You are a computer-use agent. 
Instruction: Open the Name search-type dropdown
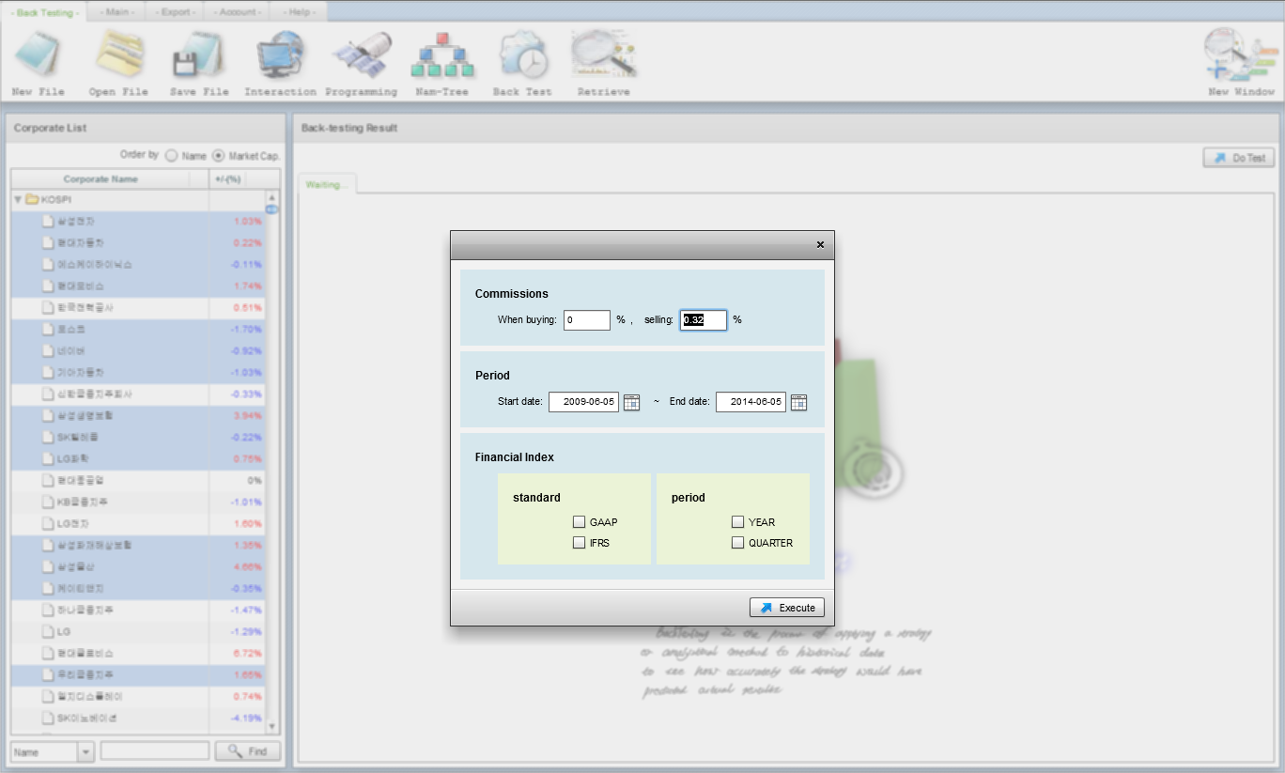click(85, 751)
